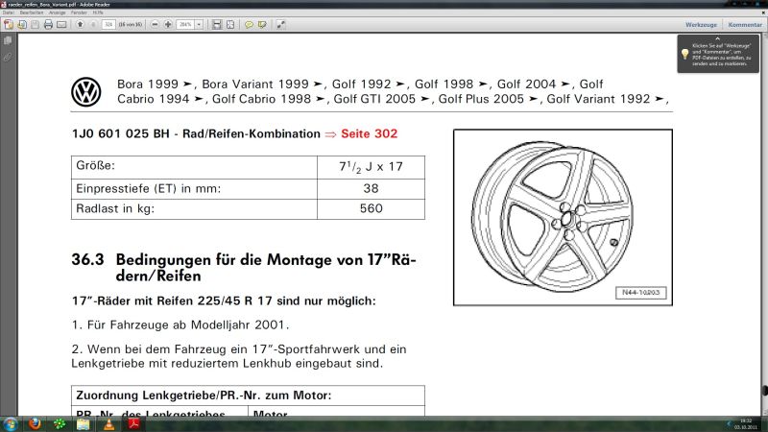Go to next page with down arrow
Screen dimensions: 768x432
coord(93,24)
